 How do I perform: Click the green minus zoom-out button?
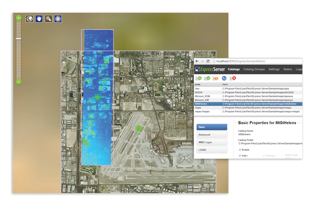(x=19, y=81)
